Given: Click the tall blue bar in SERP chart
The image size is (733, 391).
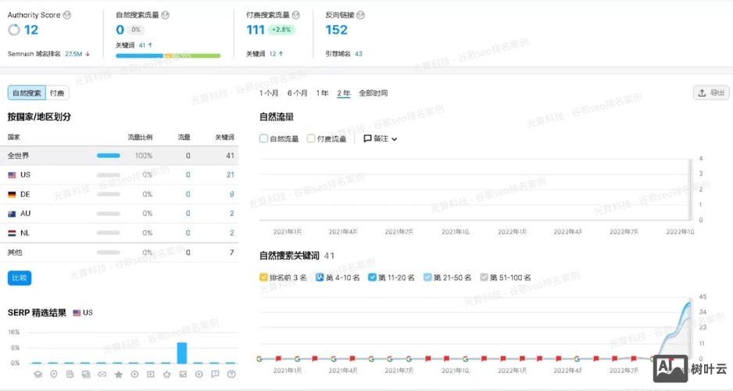Looking at the screenshot, I should tap(182, 353).
